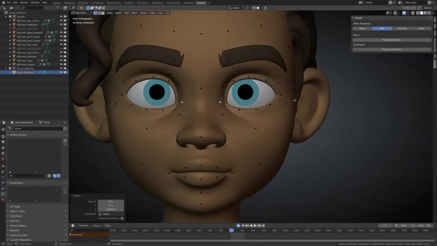Open the Global transform orientation dropdown

pos(236,8)
